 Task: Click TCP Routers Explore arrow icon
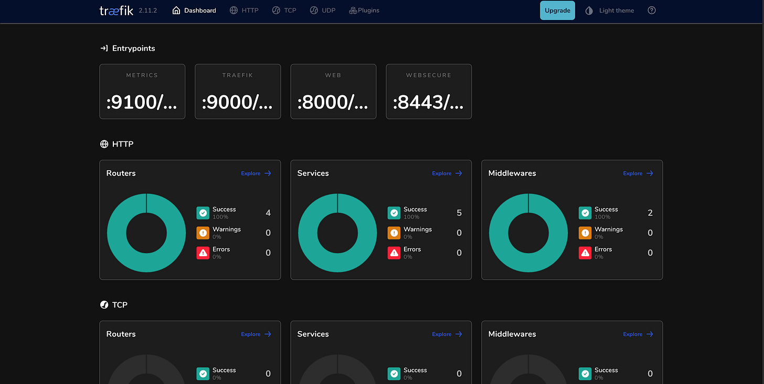point(268,334)
